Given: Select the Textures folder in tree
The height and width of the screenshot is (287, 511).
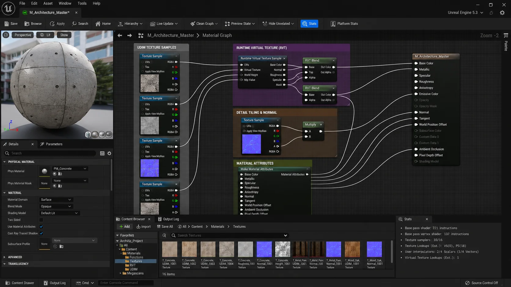Looking at the screenshot, I should click(x=136, y=261).
